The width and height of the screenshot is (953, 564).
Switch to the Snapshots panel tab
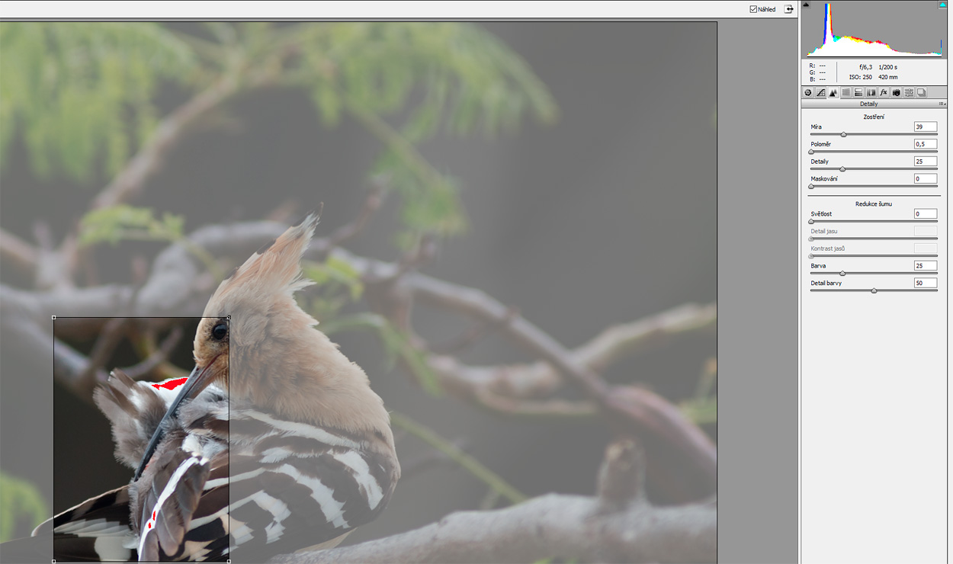[922, 93]
